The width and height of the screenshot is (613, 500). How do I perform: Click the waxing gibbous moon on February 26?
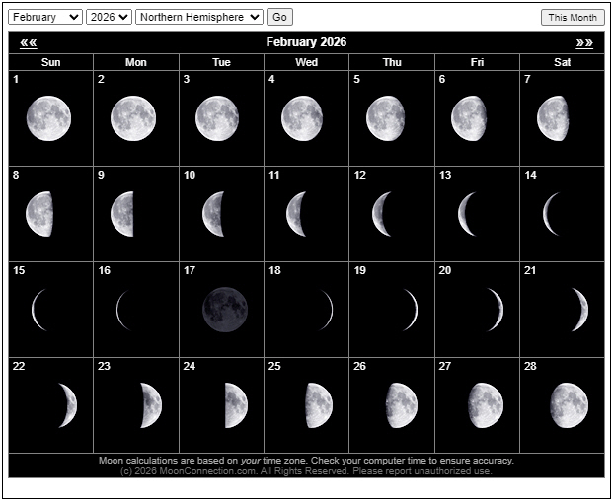tap(400, 405)
